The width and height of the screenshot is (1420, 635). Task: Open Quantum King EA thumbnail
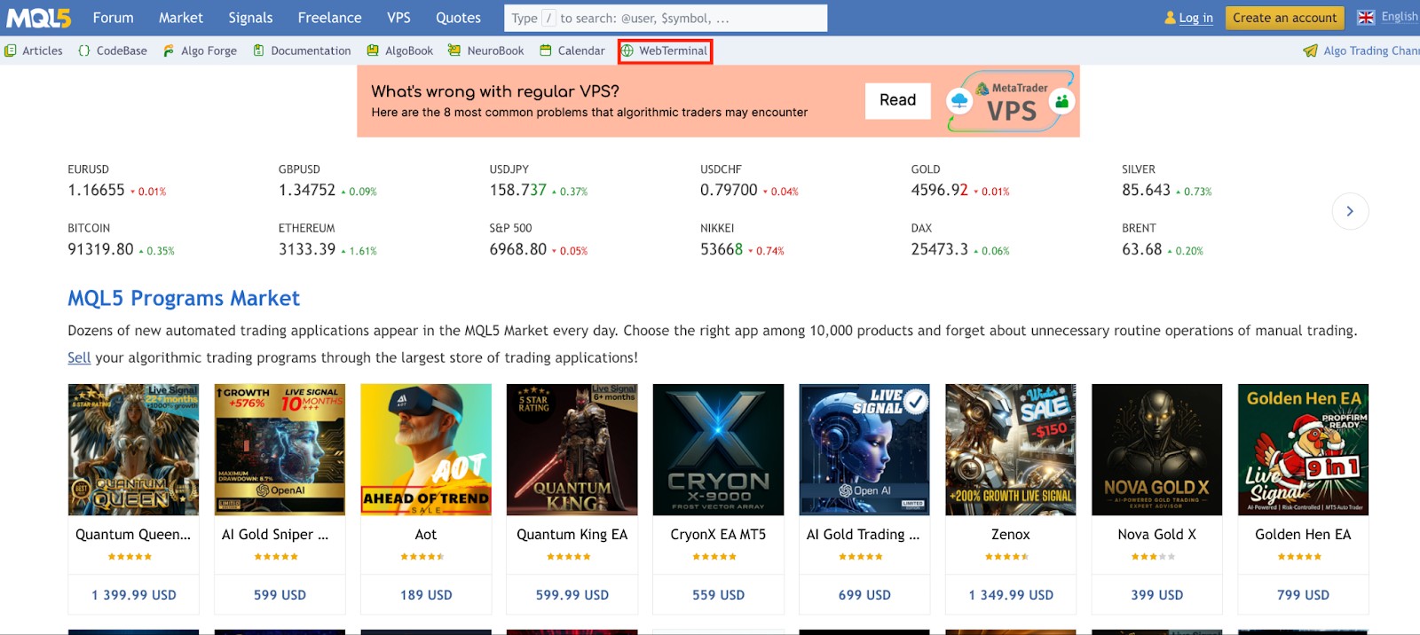[572, 450]
